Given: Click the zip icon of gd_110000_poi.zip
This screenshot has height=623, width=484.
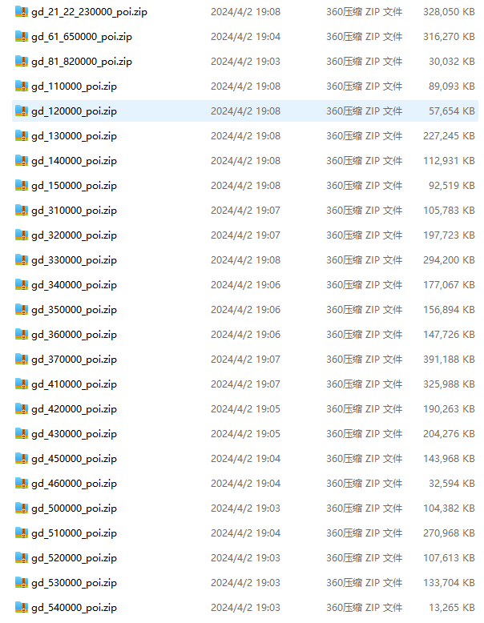Looking at the screenshot, I should tap(22, 86).
